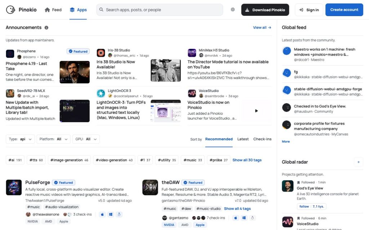This screenshot has height=230, width=369.
Task: Switch to the Latest sort tab
Action: [243, 139]
